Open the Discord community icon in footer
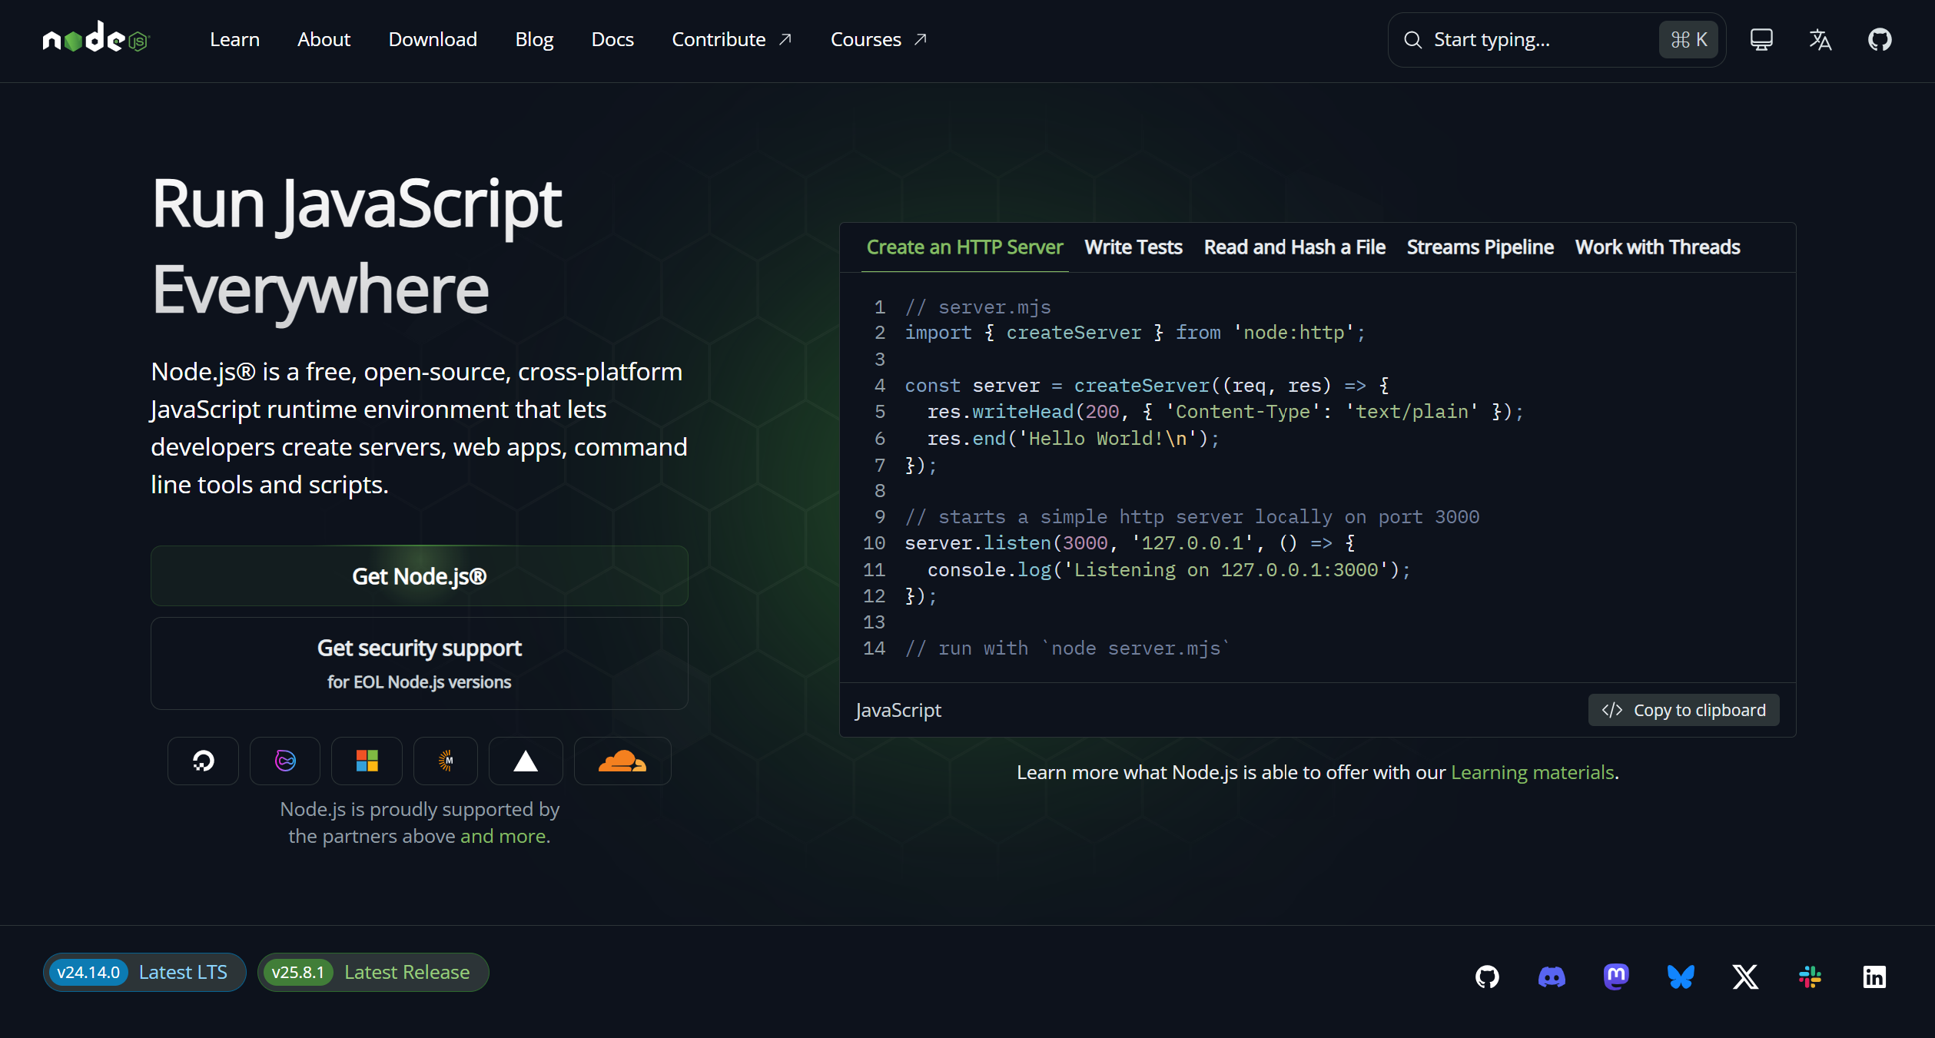This screenshot has width=1935, height=1038. coord(1551,977)
